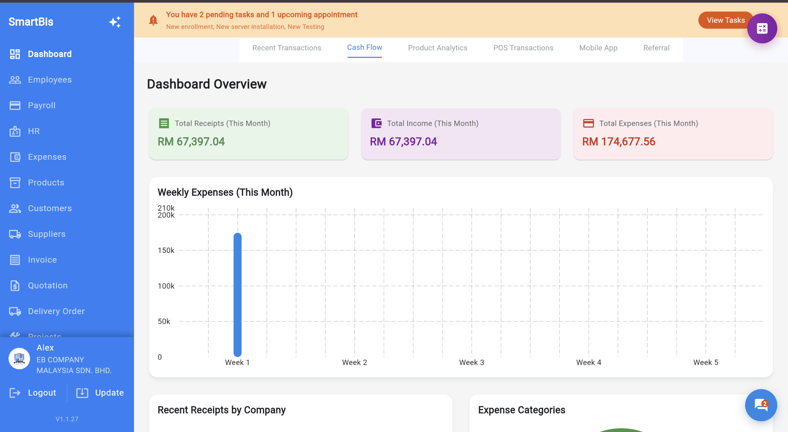
Task: Click the Week 5 axis label
Action: click(706, 362)
